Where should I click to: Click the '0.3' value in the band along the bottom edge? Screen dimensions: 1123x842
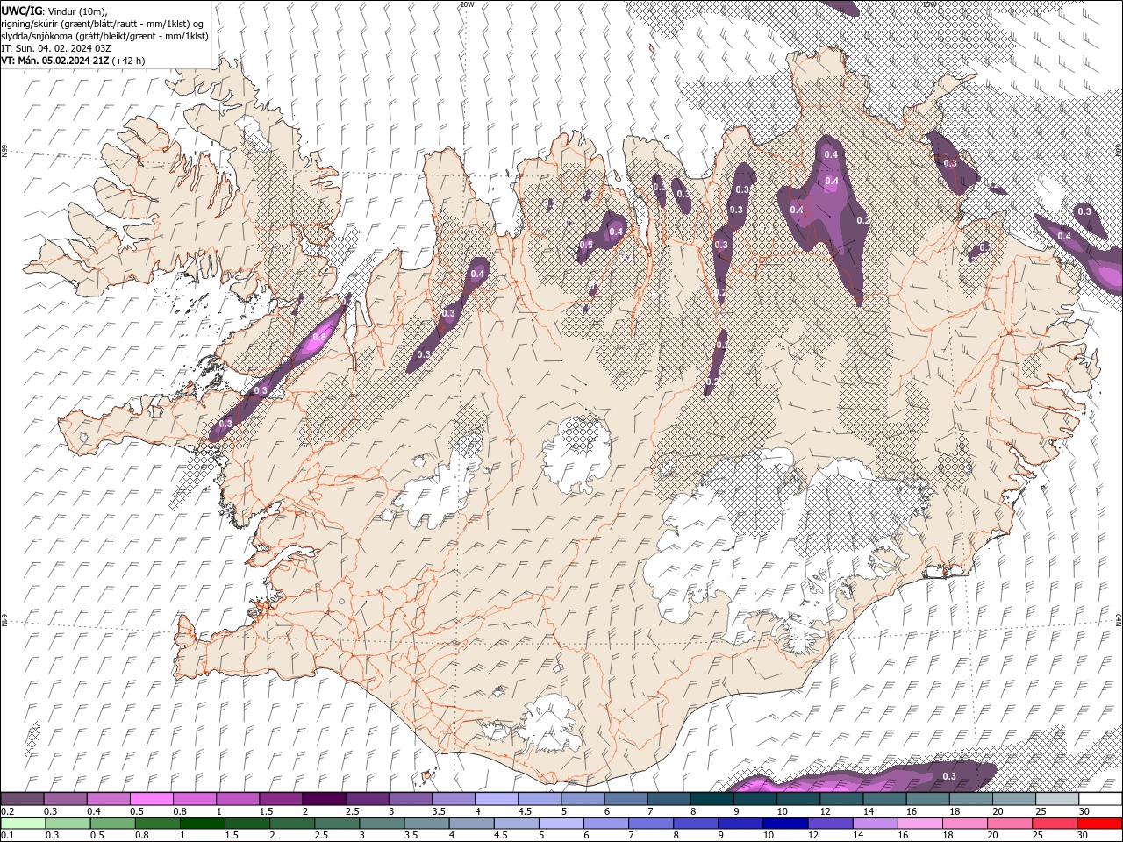point(948,776)
